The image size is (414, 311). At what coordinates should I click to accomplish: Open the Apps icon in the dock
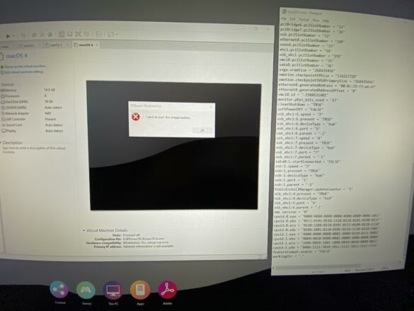pyautogui.click(x=140, y=290)
